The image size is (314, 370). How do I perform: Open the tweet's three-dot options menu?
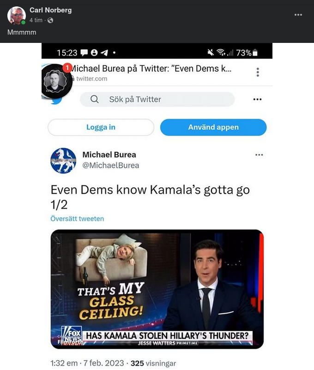(259, 155)
